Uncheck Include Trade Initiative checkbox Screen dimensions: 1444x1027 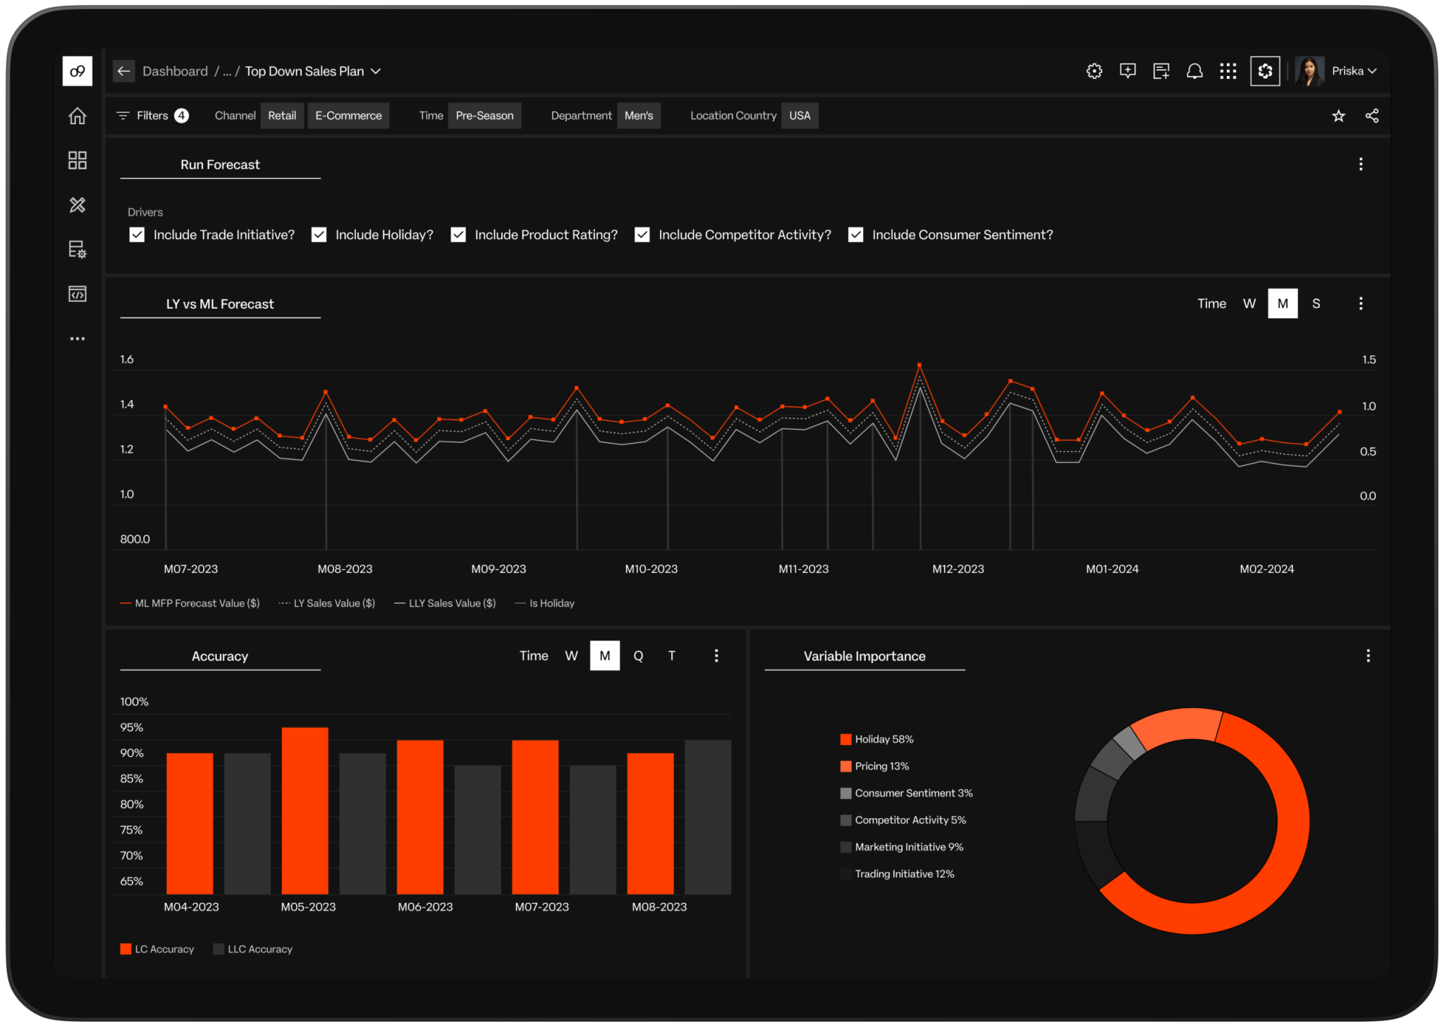click(137, 235)
